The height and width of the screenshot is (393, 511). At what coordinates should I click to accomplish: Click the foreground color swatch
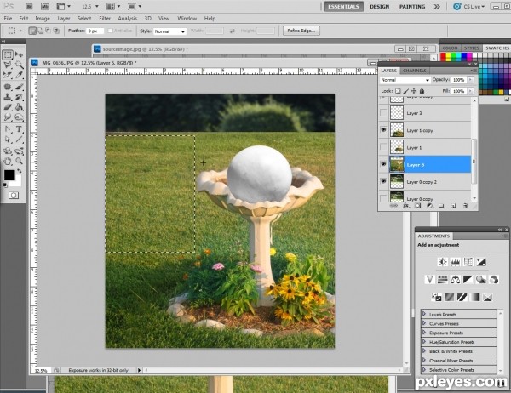[x=9, y=175]
